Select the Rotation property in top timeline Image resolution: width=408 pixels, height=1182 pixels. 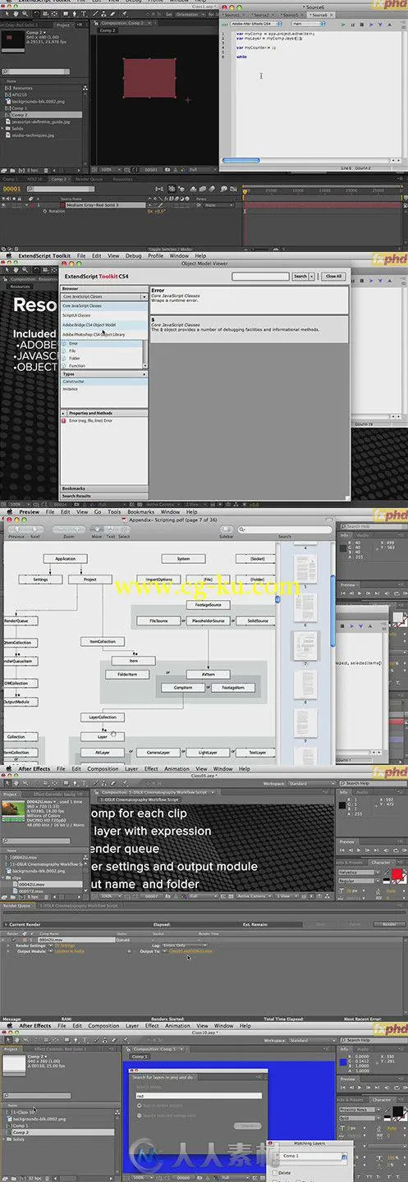(57, 211)
